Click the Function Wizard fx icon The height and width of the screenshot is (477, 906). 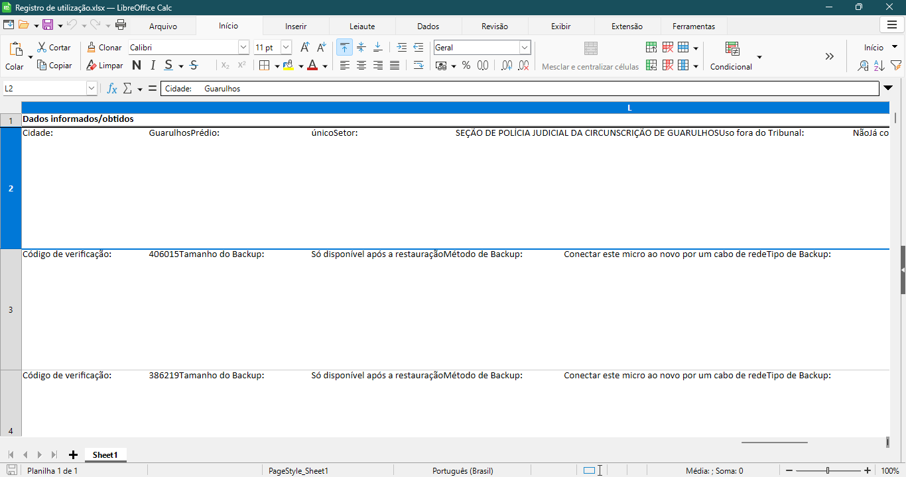pyautogui.click(x=112, y=89)
